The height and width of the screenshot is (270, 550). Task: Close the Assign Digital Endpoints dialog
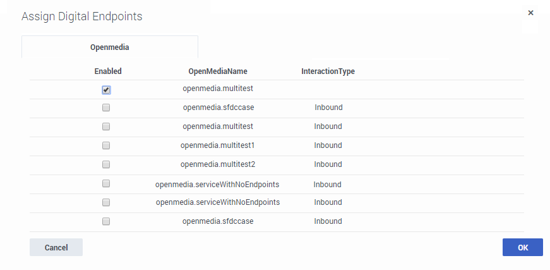tap(530, 13)
